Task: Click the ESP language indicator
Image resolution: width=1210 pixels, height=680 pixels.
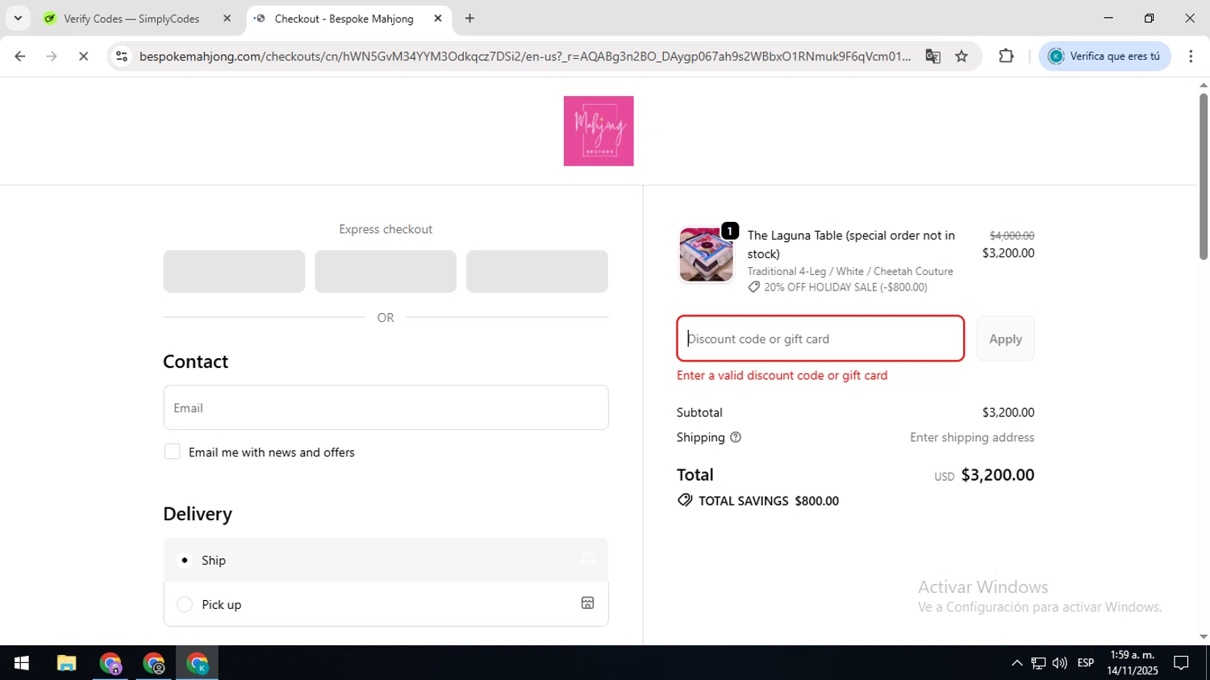Action: 1086,663
